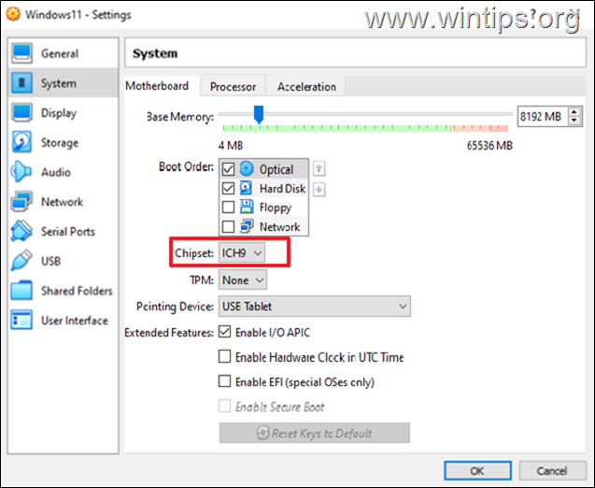Uncheck Hard Disk in the boot order
The height and width of the screenshot is (488, 595).
[228, 188]
